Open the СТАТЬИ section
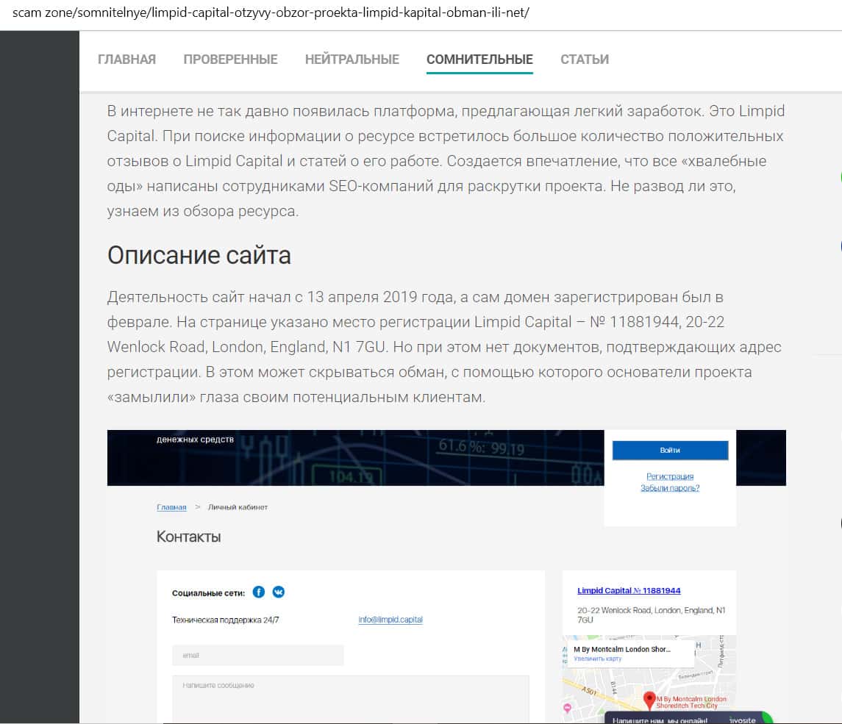Viewport: 842px width, 724px height. pos(584,59)
